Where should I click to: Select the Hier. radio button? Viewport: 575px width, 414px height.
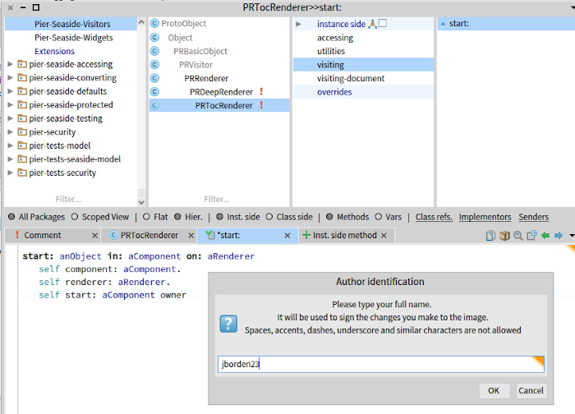tap(177, 217)
